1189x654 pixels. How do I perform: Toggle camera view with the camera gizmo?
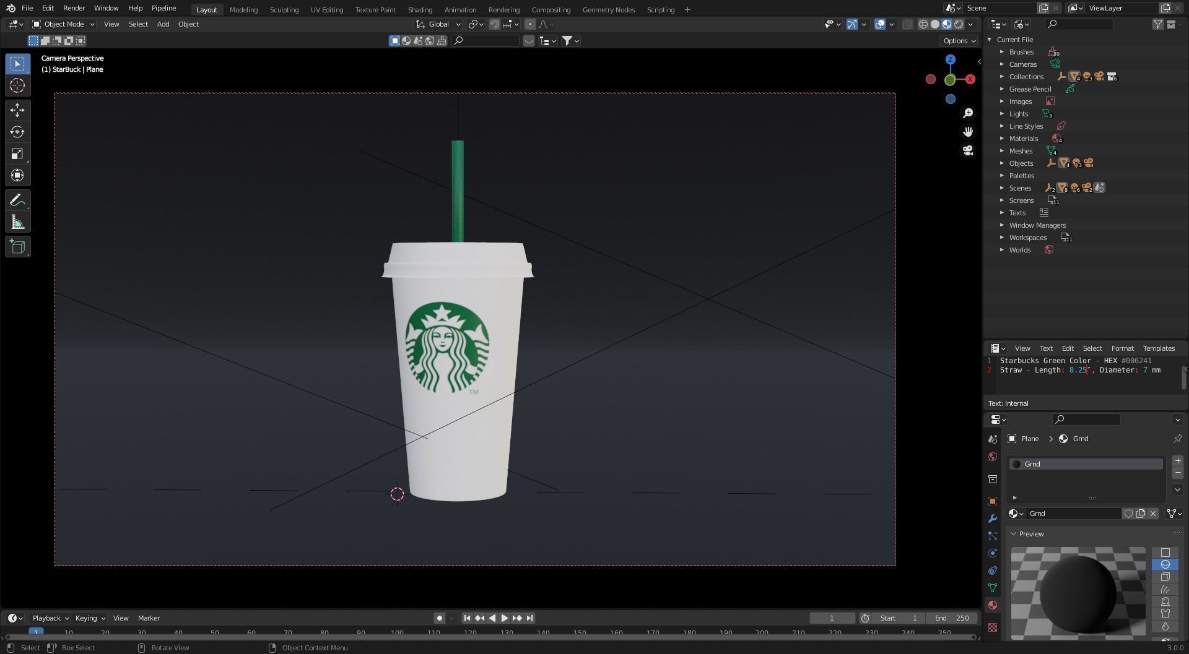pyautogui.click(x=968, y=150)
